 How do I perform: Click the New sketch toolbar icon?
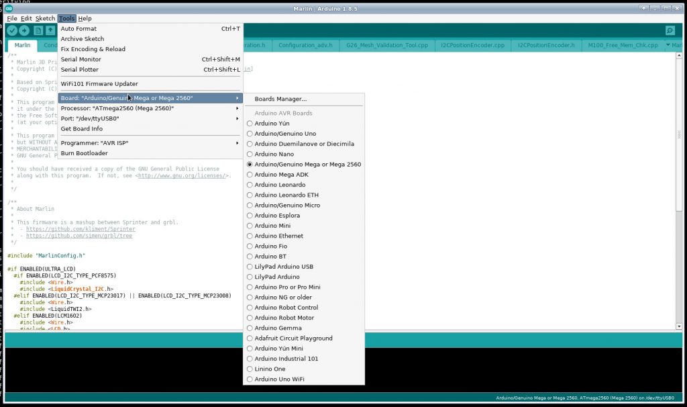click(38, 30)
